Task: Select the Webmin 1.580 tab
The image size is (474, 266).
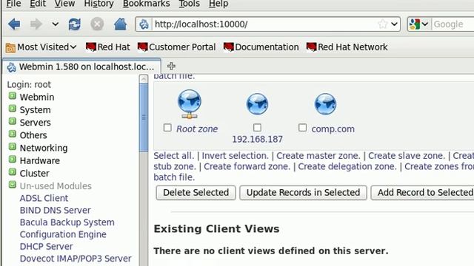Action: click(x=81, y=66)
